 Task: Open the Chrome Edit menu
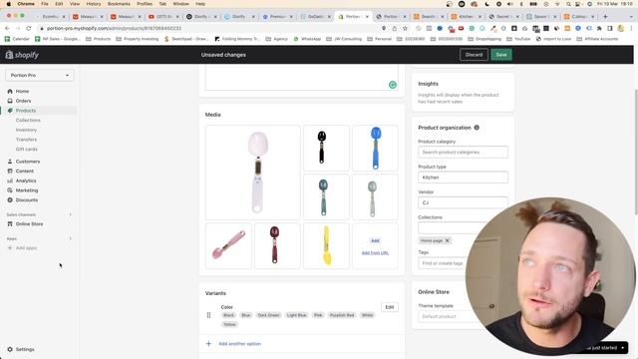[59, 4]
